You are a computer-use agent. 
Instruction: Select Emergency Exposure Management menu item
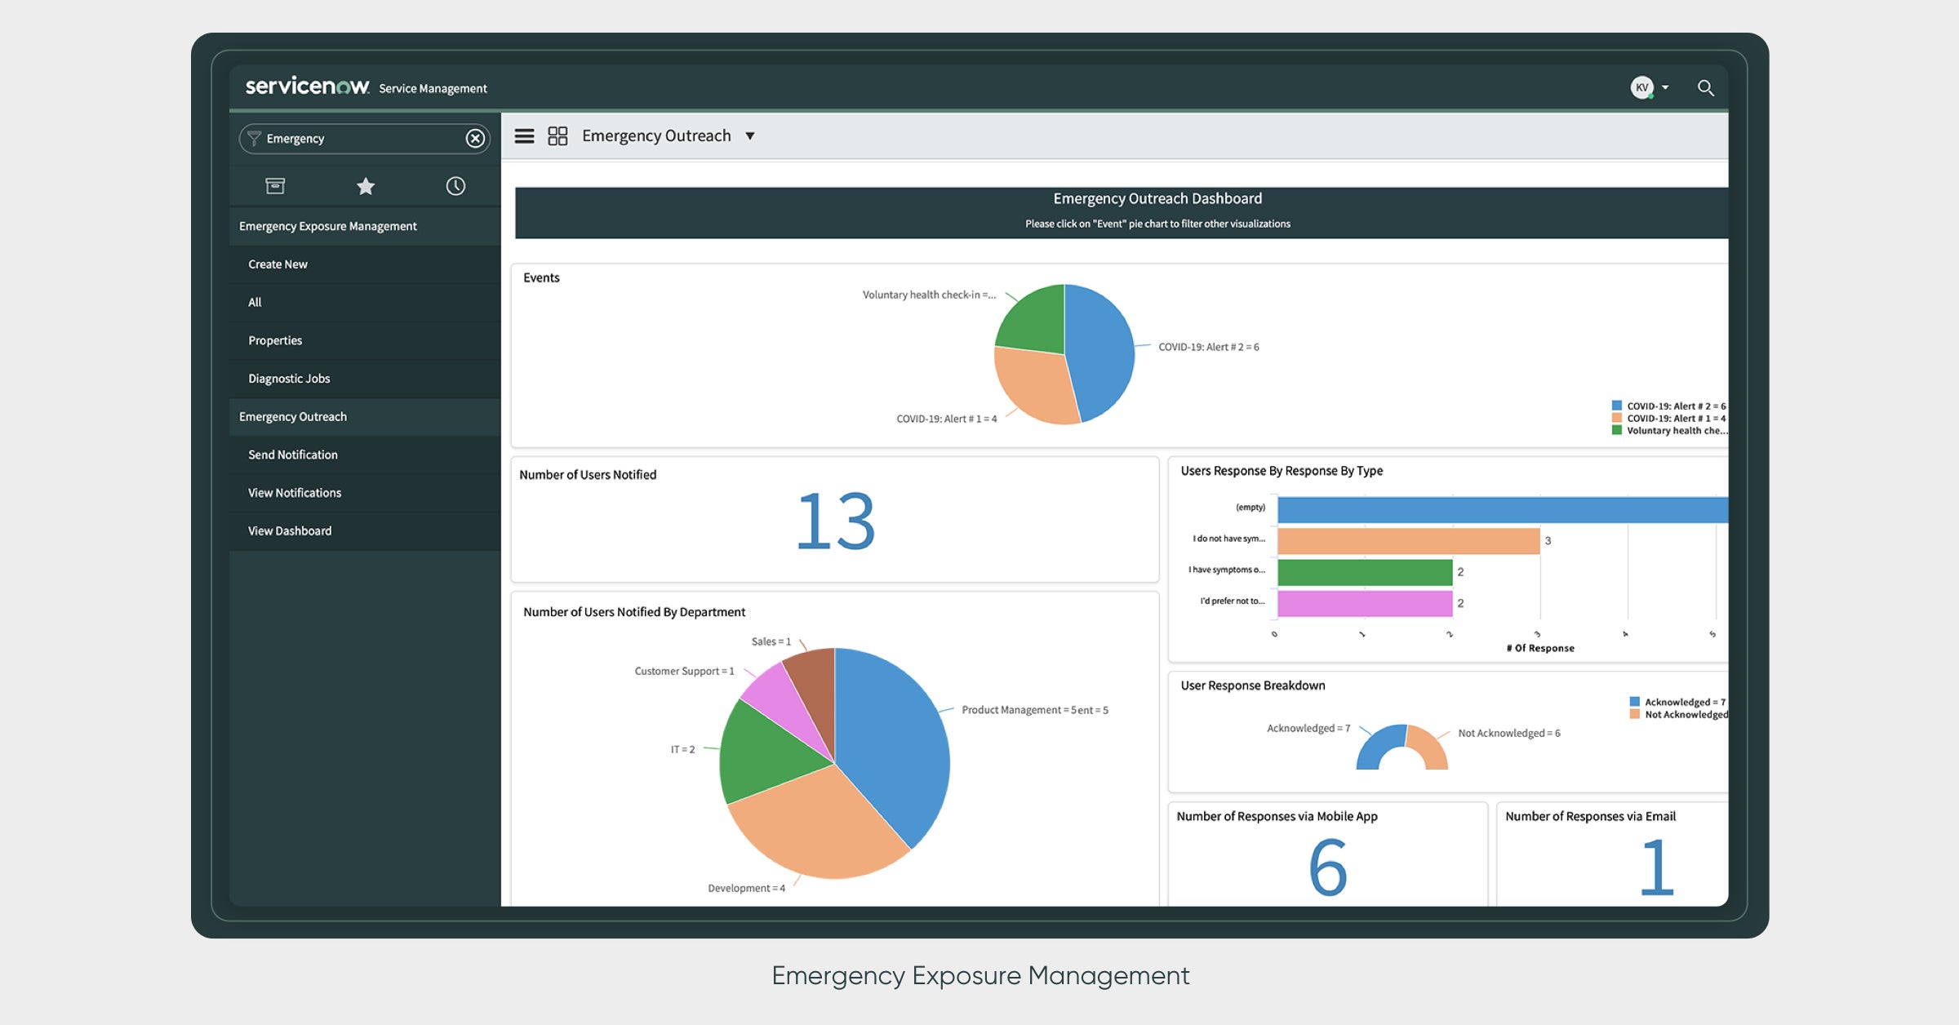click(x=329, y=225)
